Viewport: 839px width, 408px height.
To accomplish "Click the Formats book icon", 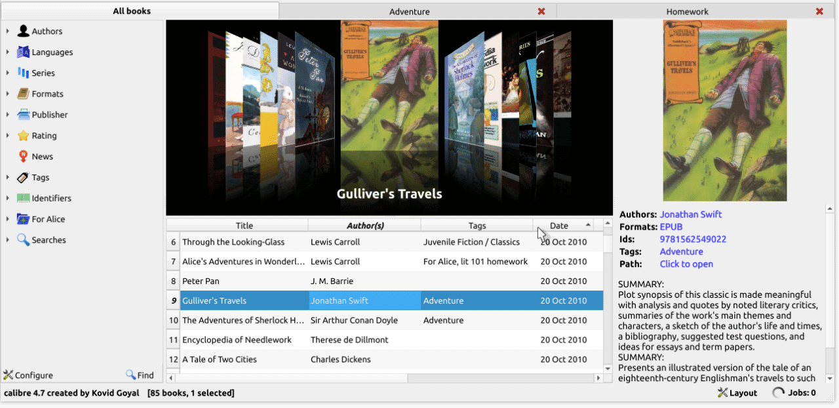I will point(24,94).
